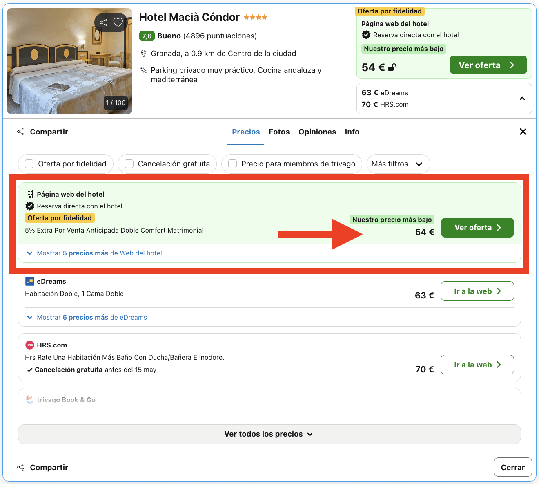The width and height of the screenshot is (539, 484).
Task: Click the top Compartir share icon
Action: [21, 132]
